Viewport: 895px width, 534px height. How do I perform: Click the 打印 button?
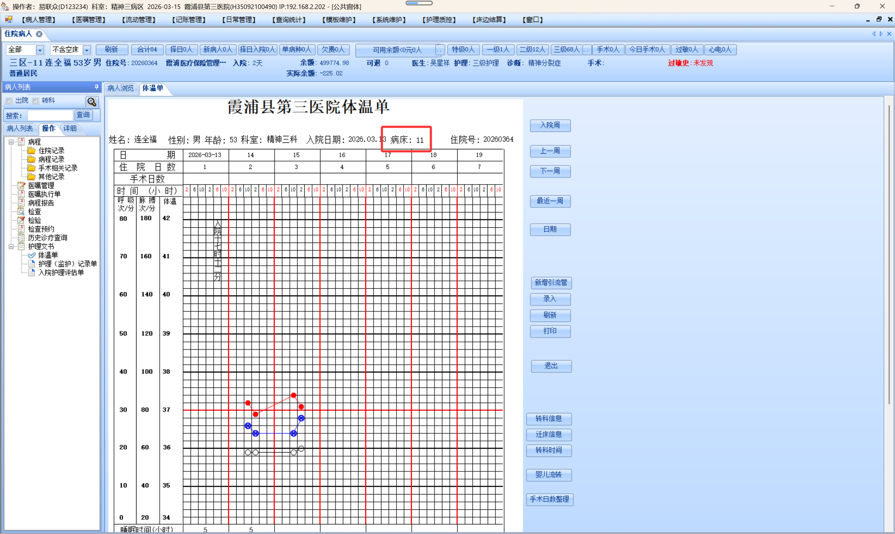(550, 331)
